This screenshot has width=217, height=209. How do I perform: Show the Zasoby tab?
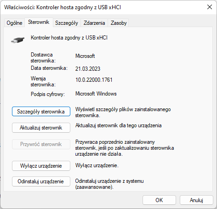pos(119,23)
